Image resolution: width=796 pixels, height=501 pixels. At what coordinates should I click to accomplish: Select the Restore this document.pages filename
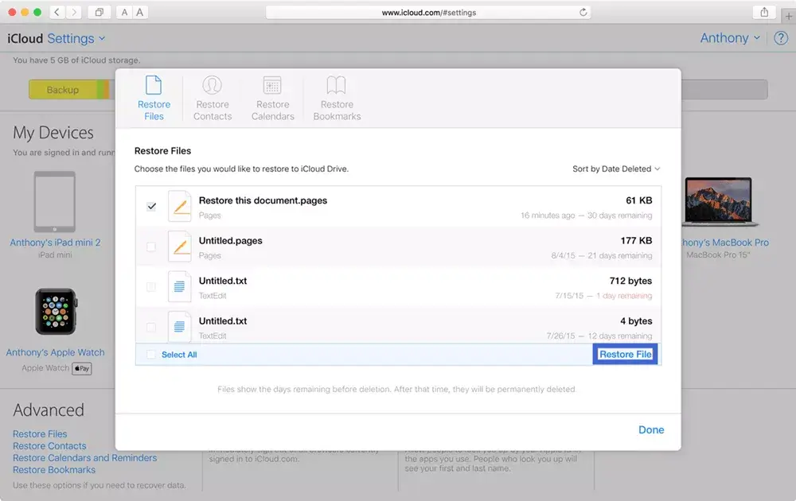(263, 200)
